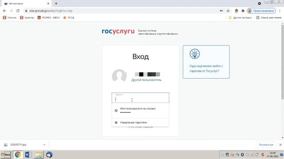Open the Пуск start button
Image resolution: width=284 pixels, height=159 pixels.
click(6, 155)
